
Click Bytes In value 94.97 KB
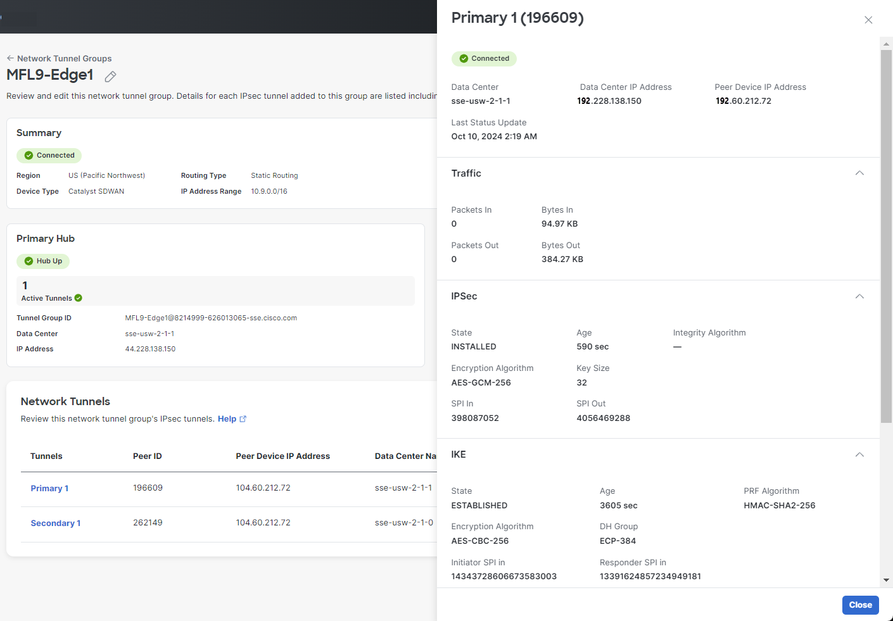point(560,224)
